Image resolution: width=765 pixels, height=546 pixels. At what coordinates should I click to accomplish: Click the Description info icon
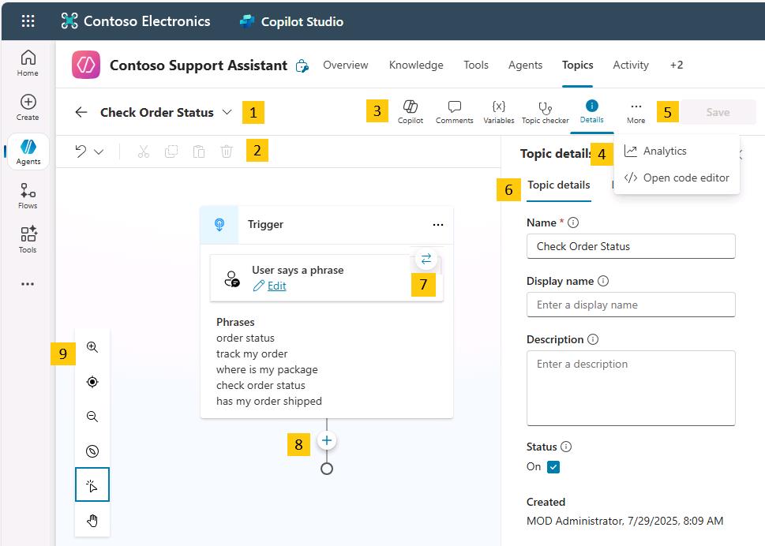pyautogui.click(x=593, y=339)
